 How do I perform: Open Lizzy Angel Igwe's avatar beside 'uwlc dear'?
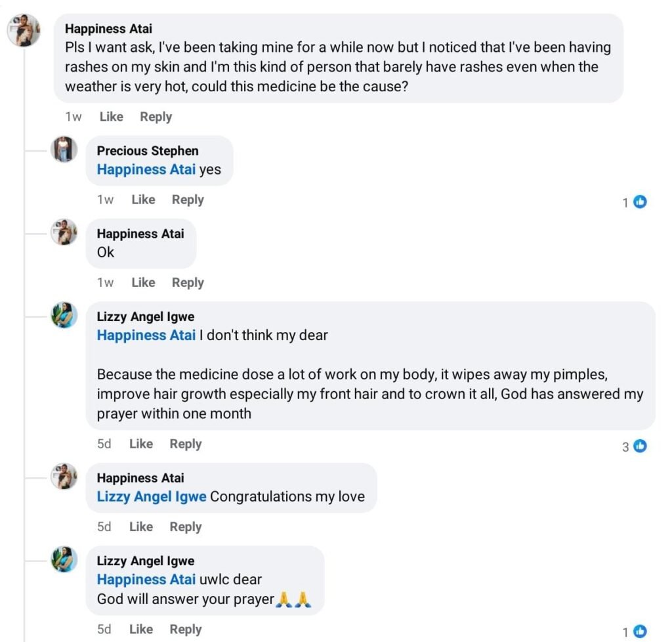[64, 559]
